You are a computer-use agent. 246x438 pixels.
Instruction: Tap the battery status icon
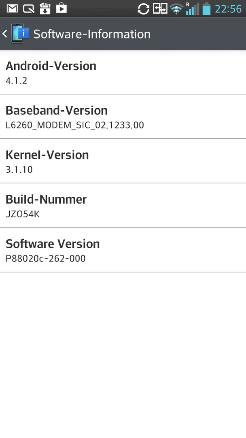tap(206, 9)
